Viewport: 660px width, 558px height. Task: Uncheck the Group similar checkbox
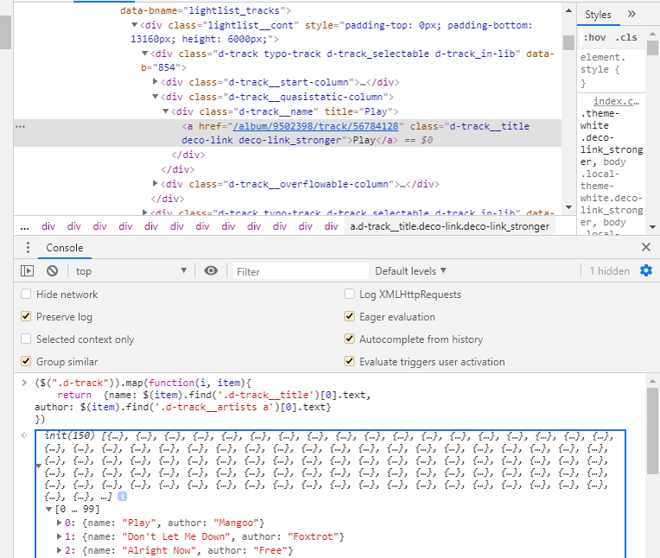click(26, 361)
